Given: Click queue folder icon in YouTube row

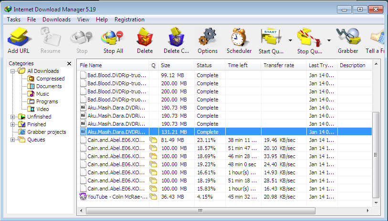Looking at the screenshot, I should 153,197.
